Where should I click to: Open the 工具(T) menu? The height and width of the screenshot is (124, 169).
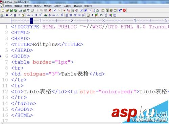click(x=68, y=6)
